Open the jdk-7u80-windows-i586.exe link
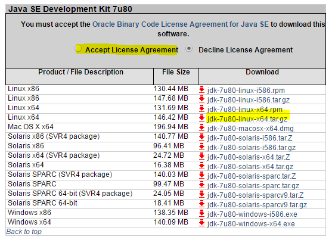Image resolution: width=332 pixels, height=243 pixels. (252, 214)
